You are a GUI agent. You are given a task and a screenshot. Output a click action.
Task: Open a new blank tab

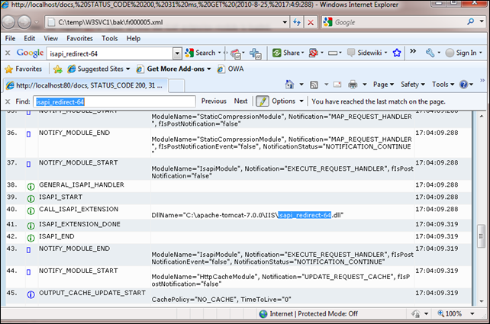(176, 86)
